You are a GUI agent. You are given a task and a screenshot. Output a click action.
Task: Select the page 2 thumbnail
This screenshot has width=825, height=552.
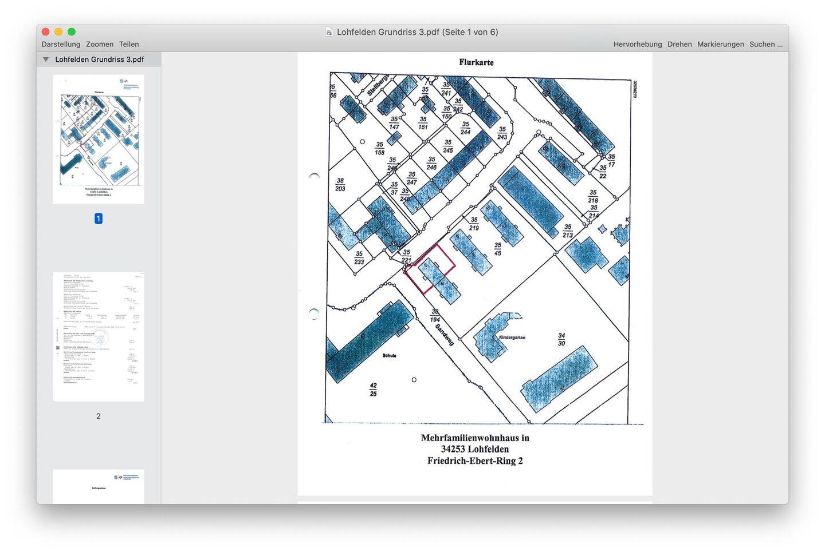tap(99, 337)
